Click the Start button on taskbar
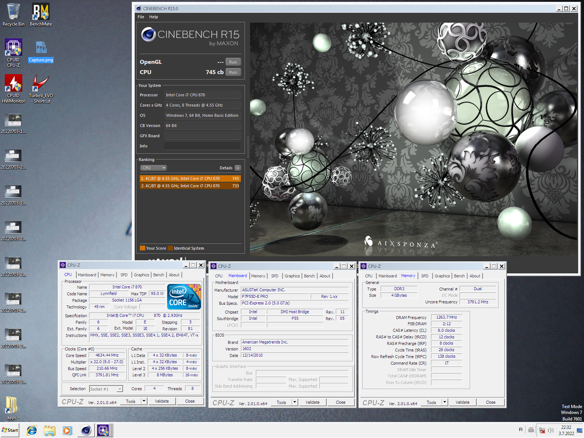584x438 pixels. click(10, 430)
